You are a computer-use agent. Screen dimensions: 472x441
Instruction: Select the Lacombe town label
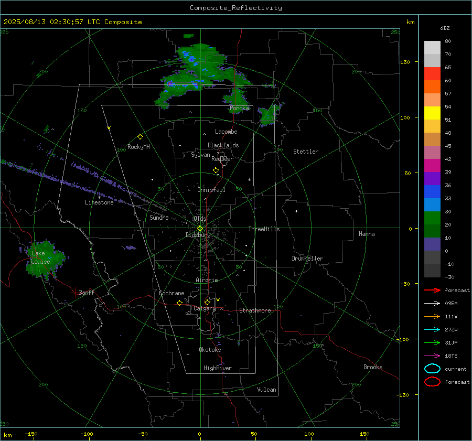click(226, 132)
